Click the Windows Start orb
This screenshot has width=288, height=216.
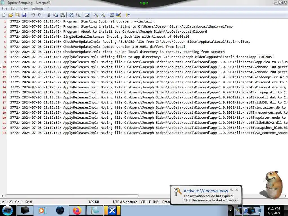(7, 210)
